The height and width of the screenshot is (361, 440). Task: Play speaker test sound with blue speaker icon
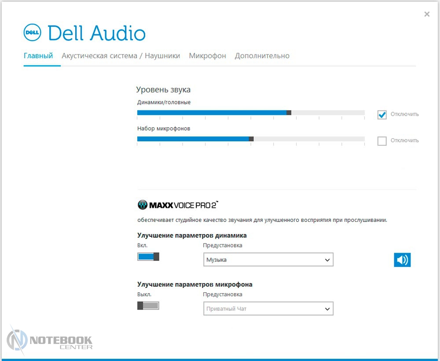tap(402, 260)
